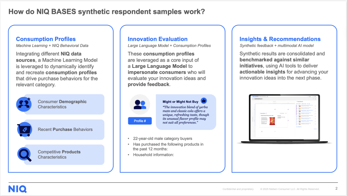
Task: Click the thumbs-up icon beside Might or Might Not Buy
Action: (204, 100)
